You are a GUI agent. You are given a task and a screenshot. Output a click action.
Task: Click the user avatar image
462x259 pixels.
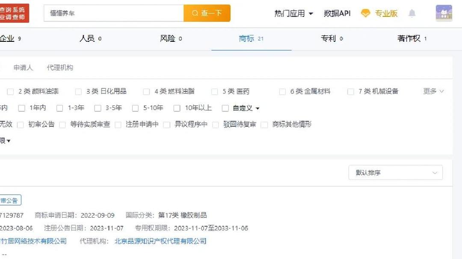pos(443,13)
